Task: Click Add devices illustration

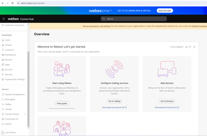Action: [x=167, y=69]
